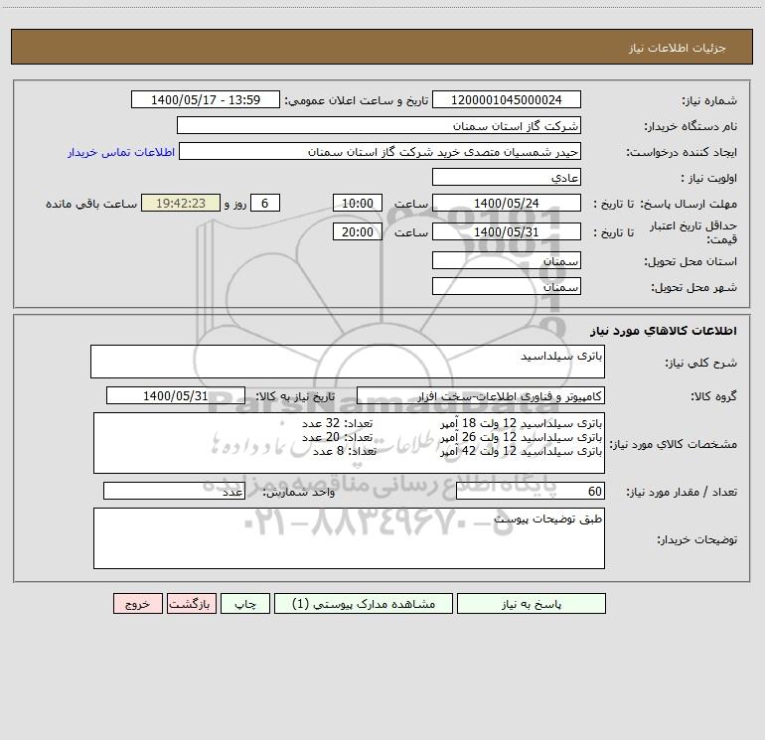
Task: Click label تعداد / مقدار مورد نیاز
Action: 682,492
